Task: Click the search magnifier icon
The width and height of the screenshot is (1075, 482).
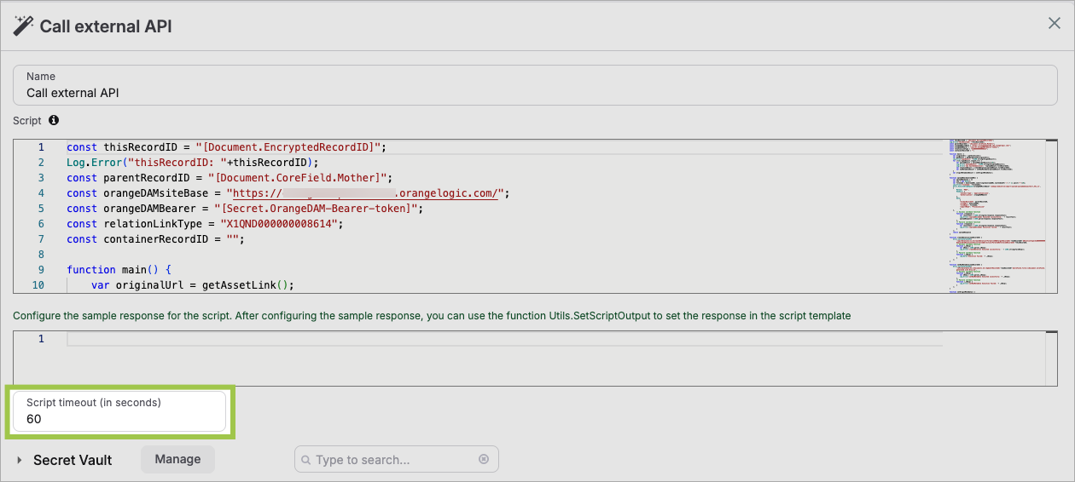Action: (x=305, y=460)
